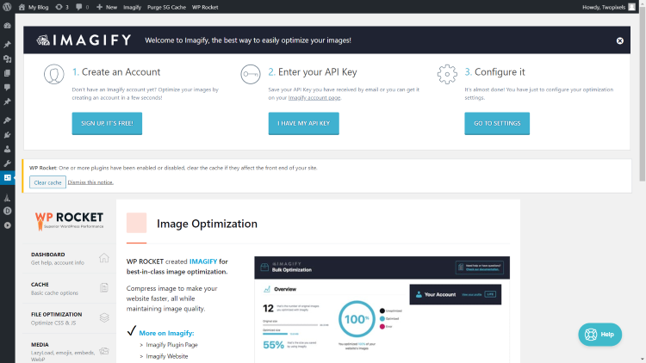The width and height of the screenshot is (646, 363).
Task: Open Imagify account page link
Action: coord(314,97)
